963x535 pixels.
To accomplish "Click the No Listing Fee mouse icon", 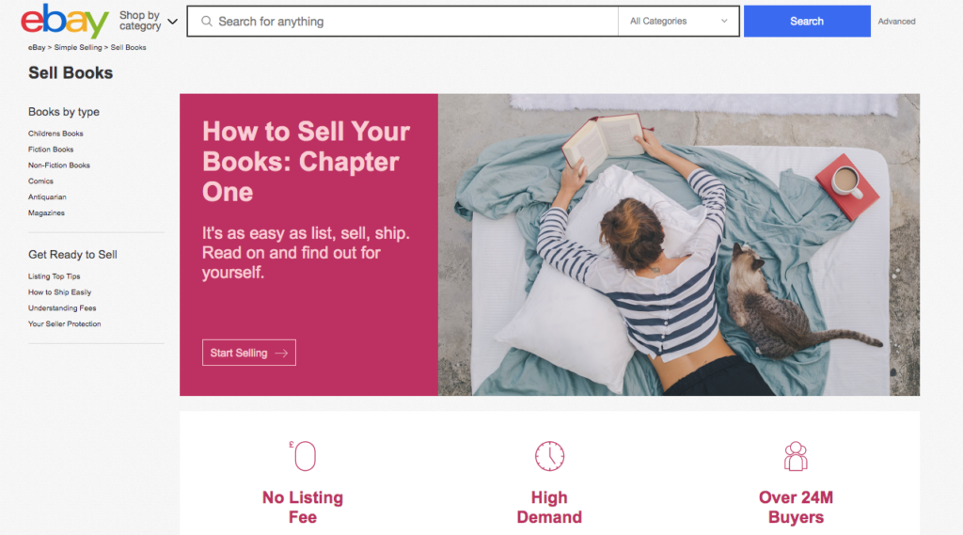I will coord(303,456).
